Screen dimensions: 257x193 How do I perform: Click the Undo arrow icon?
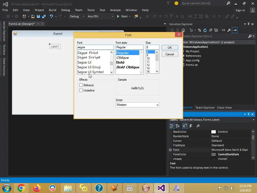[51, 16]
